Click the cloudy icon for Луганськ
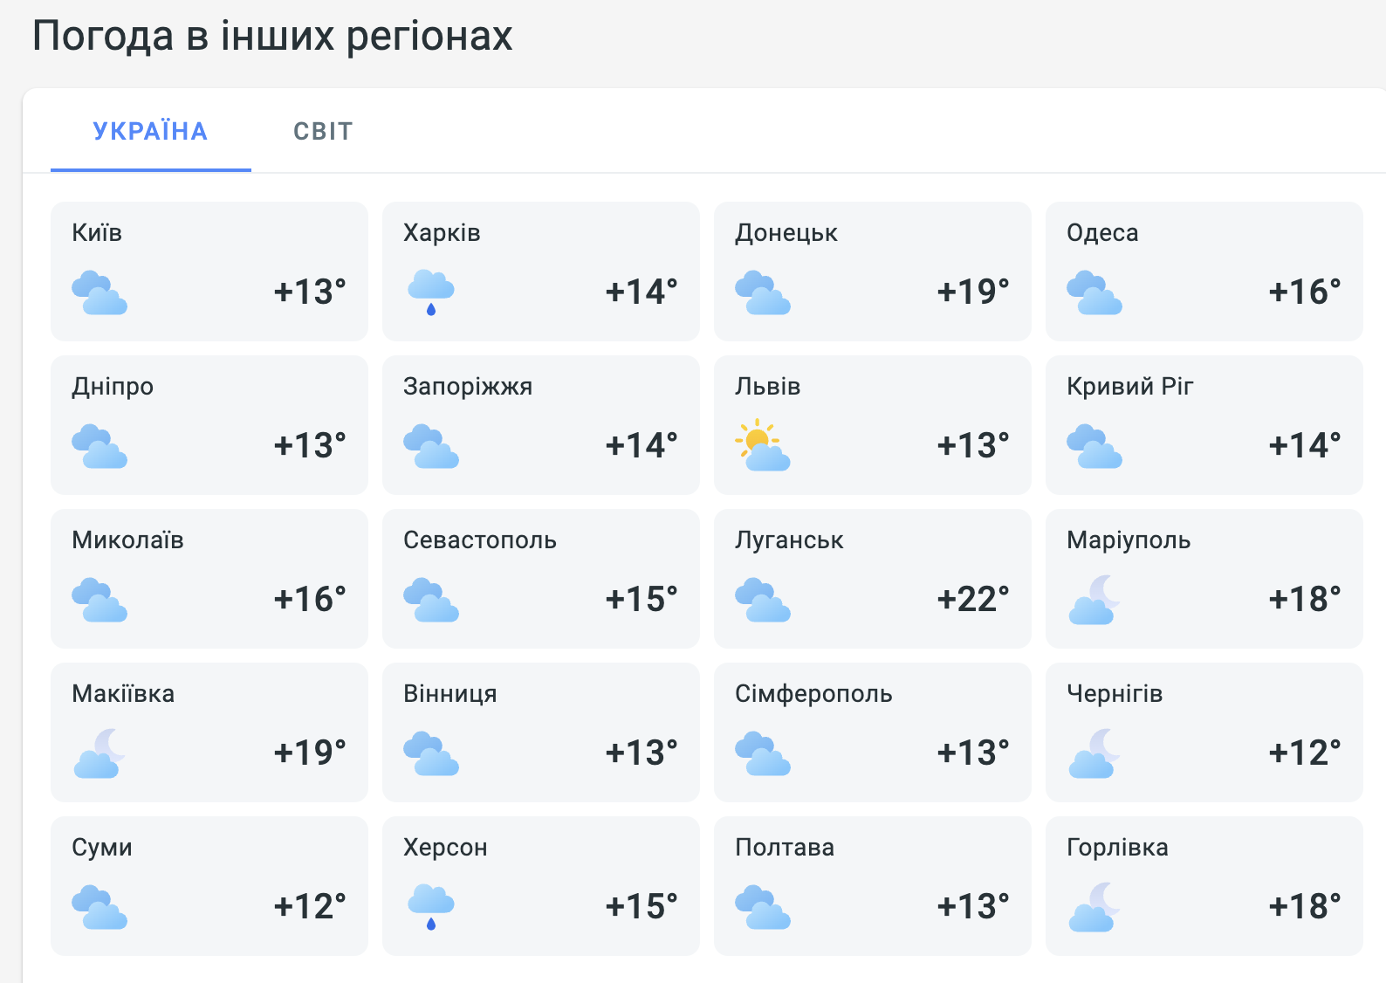The width and height of the screenshot is (1386, 983). (x=763, y=600)
